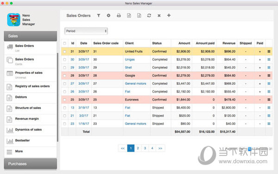Toggle the select-all header checkbox
Viewport: 278px width, 174px height.
64,43
